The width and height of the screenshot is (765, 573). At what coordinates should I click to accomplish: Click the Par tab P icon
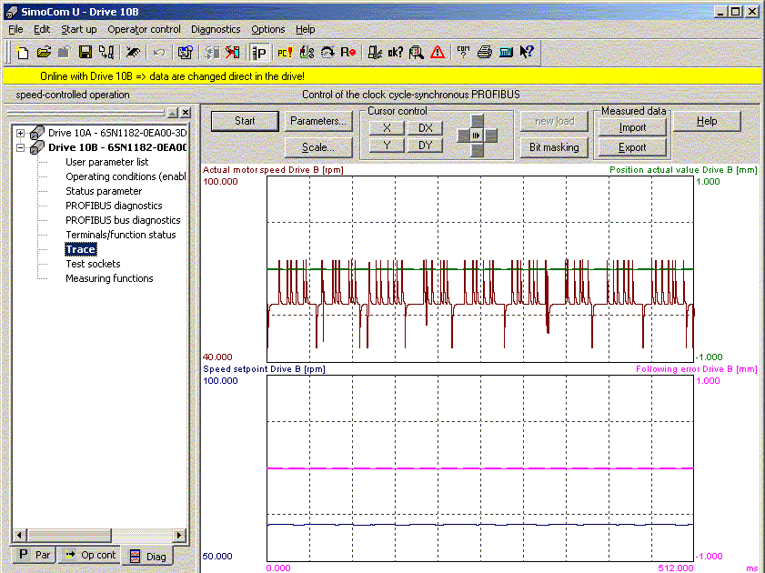pos(24,555)
